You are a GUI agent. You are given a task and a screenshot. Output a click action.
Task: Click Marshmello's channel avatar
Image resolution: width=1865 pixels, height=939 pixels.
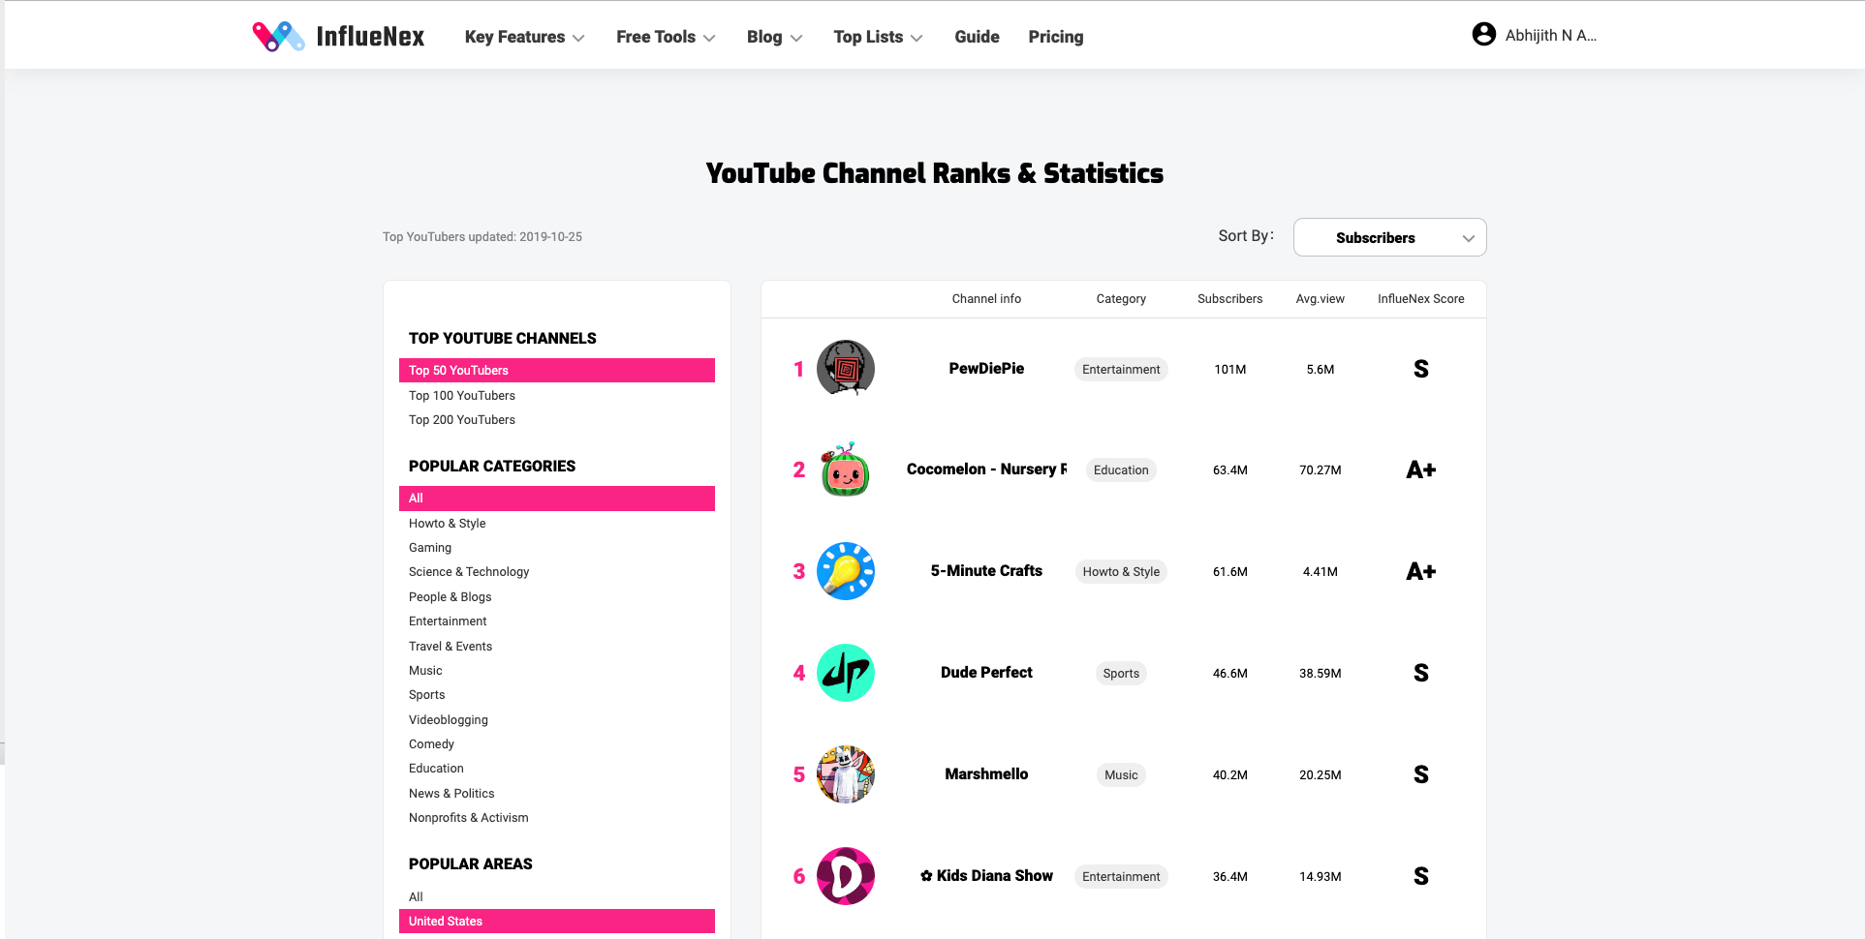[x=845, y=774]
